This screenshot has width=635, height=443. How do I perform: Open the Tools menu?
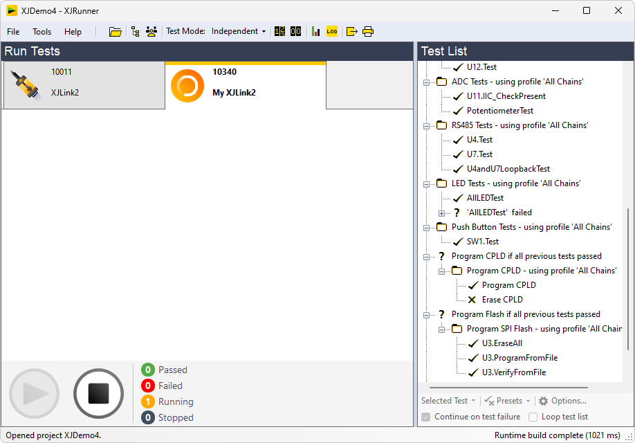[x=42, y=31]
